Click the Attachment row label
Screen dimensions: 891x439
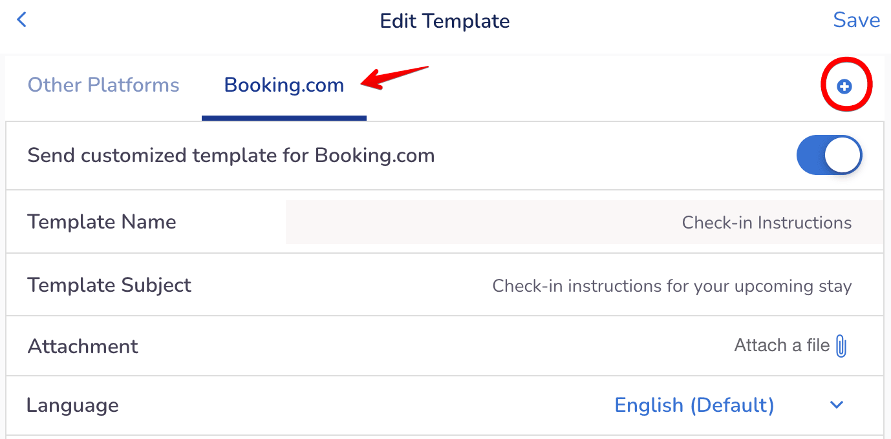click(83, 346)
